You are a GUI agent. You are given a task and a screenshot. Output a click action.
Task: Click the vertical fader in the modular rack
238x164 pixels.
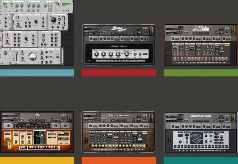[17, 56]
